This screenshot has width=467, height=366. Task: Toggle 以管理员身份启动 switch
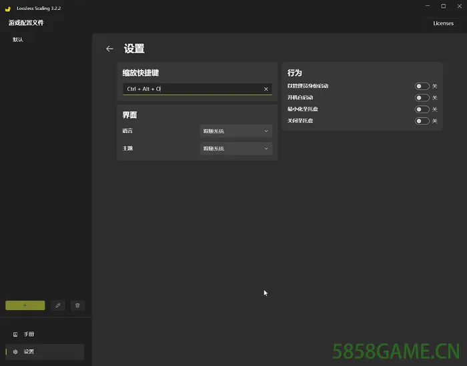(422, 86)
